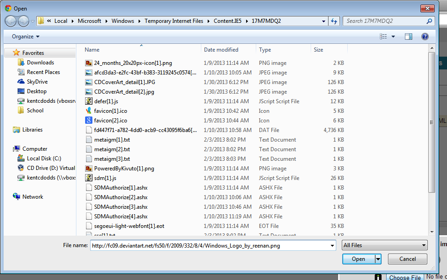Viewport: 447px width, 280px height.
Task: Click Local in the address breadcrumb
Action: pyautogui.click(x=61, y=21)
